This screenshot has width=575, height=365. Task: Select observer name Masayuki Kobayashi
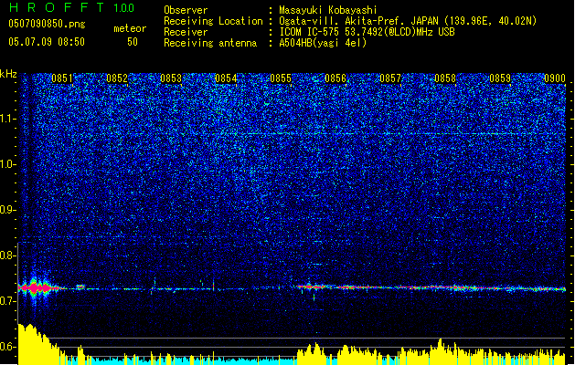click(x=328, y=10)
